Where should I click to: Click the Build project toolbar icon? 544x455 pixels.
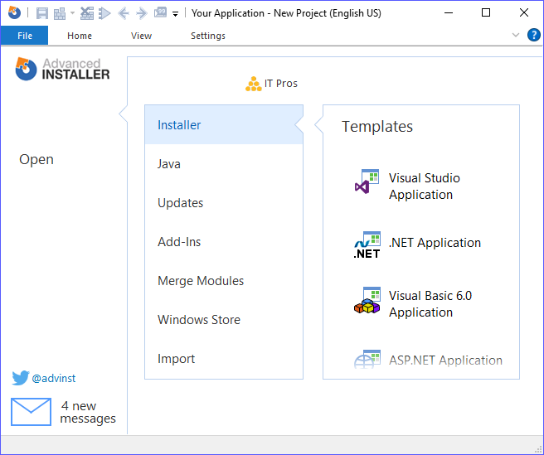(x=60, y=13)
